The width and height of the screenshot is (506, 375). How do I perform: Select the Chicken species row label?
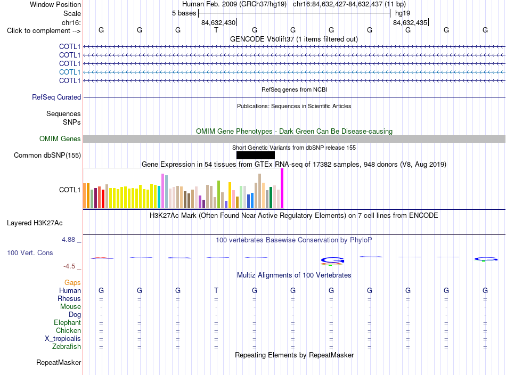(68, 330)
